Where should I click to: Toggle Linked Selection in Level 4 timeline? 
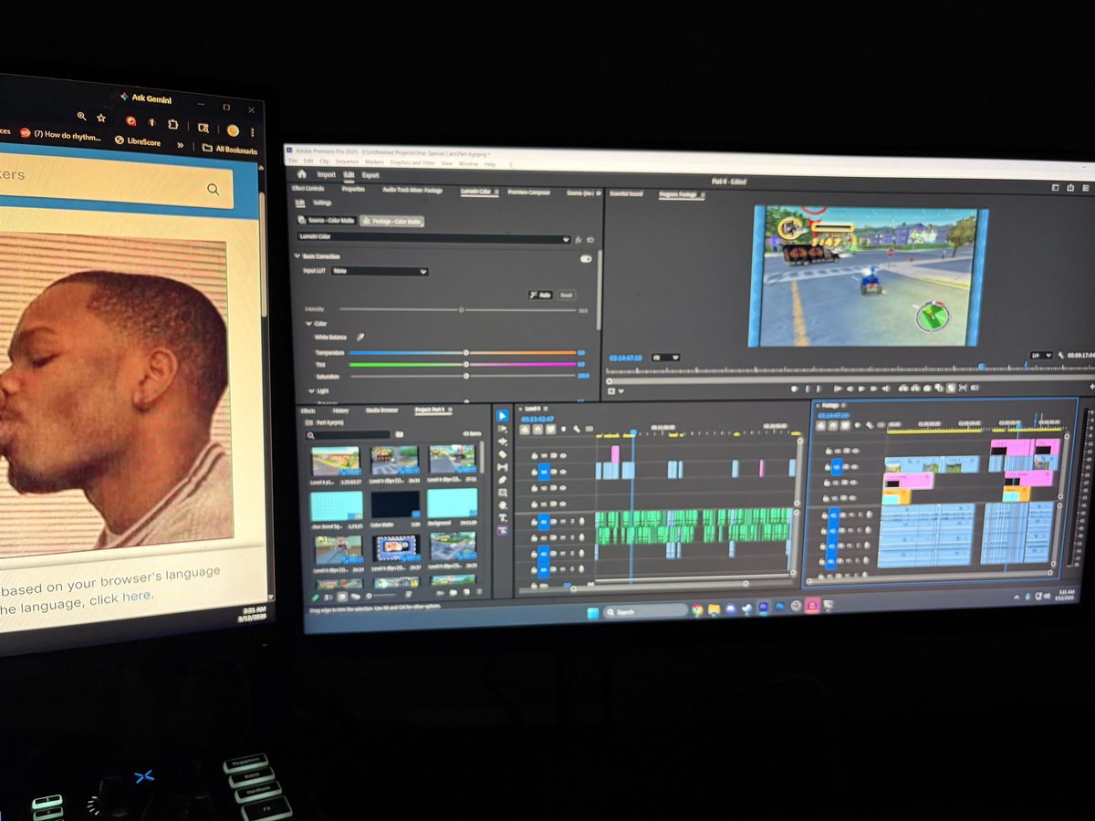point(550,429)
